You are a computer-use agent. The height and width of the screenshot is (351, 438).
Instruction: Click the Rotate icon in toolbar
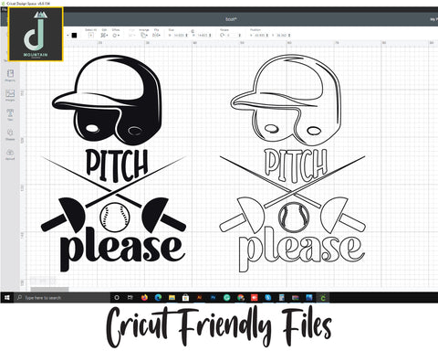(x=222, y=36)
